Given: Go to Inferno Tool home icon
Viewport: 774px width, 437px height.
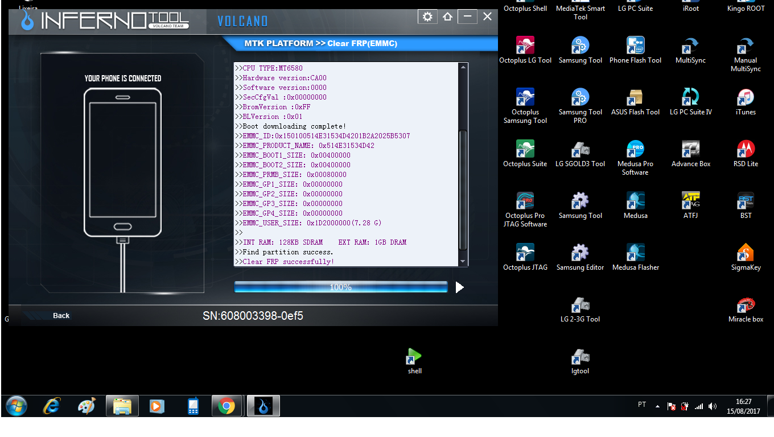Looking at the screenshot, I should point(447,17).
